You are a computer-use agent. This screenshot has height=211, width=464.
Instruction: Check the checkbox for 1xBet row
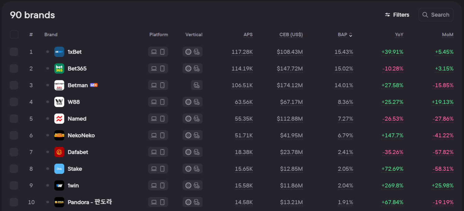pyautogui.click(x=14, y=52)
